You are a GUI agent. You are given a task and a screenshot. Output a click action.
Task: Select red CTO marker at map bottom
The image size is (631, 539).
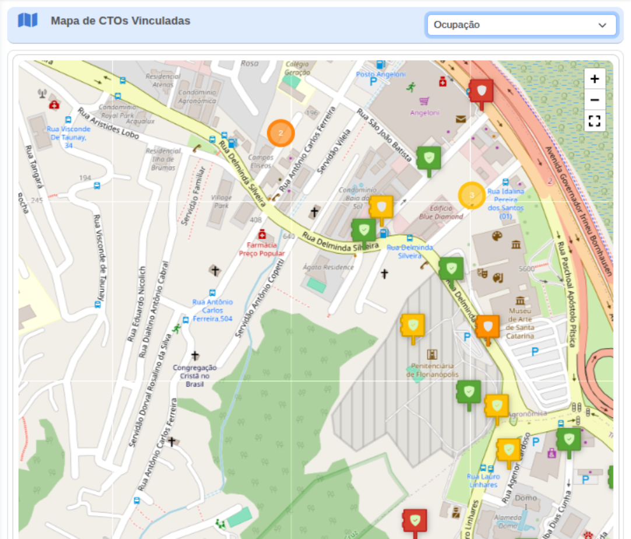click(415, 521)
